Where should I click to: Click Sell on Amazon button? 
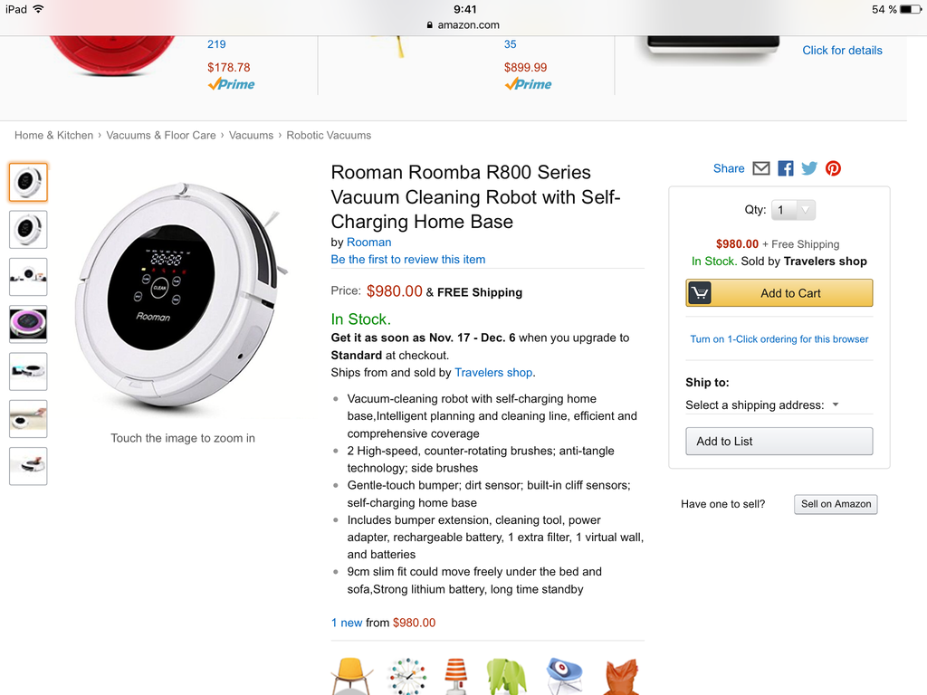point(836,504)
